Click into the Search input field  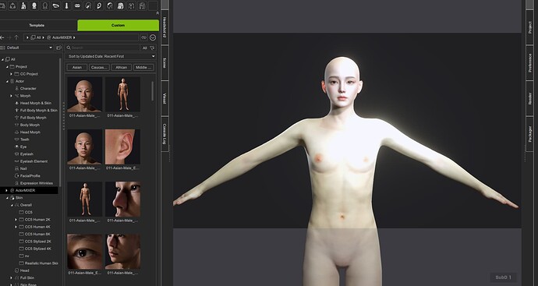103,48
